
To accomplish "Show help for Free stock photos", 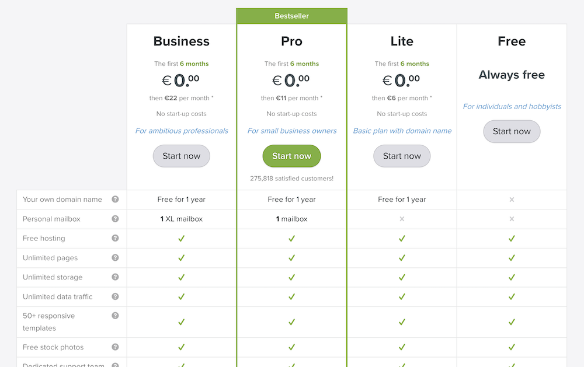I will (115, 347).
